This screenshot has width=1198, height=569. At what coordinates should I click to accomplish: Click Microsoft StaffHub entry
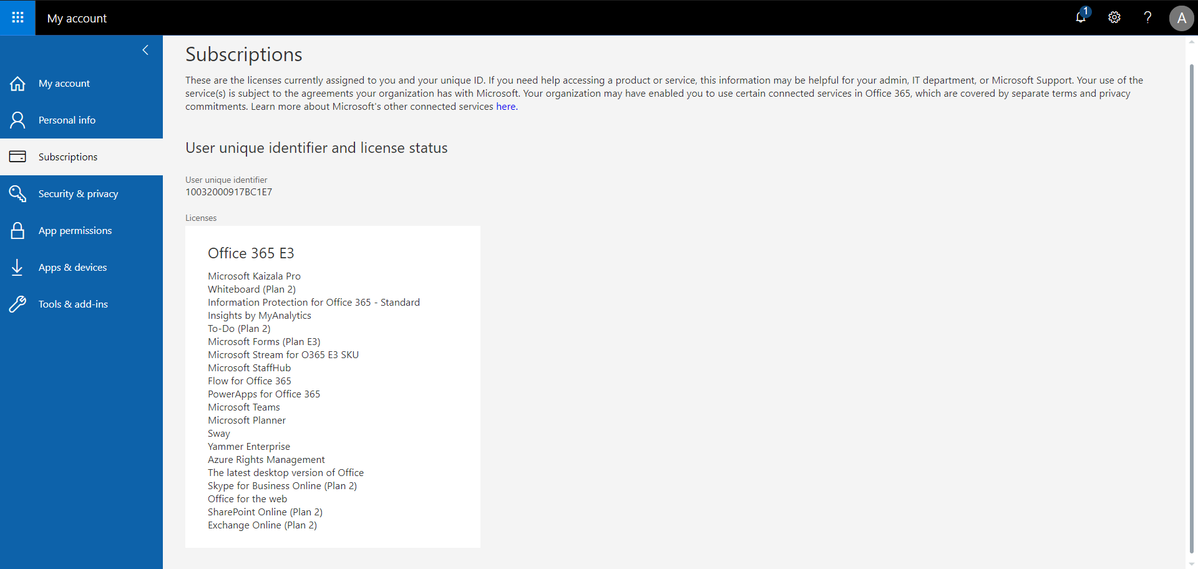249,368
